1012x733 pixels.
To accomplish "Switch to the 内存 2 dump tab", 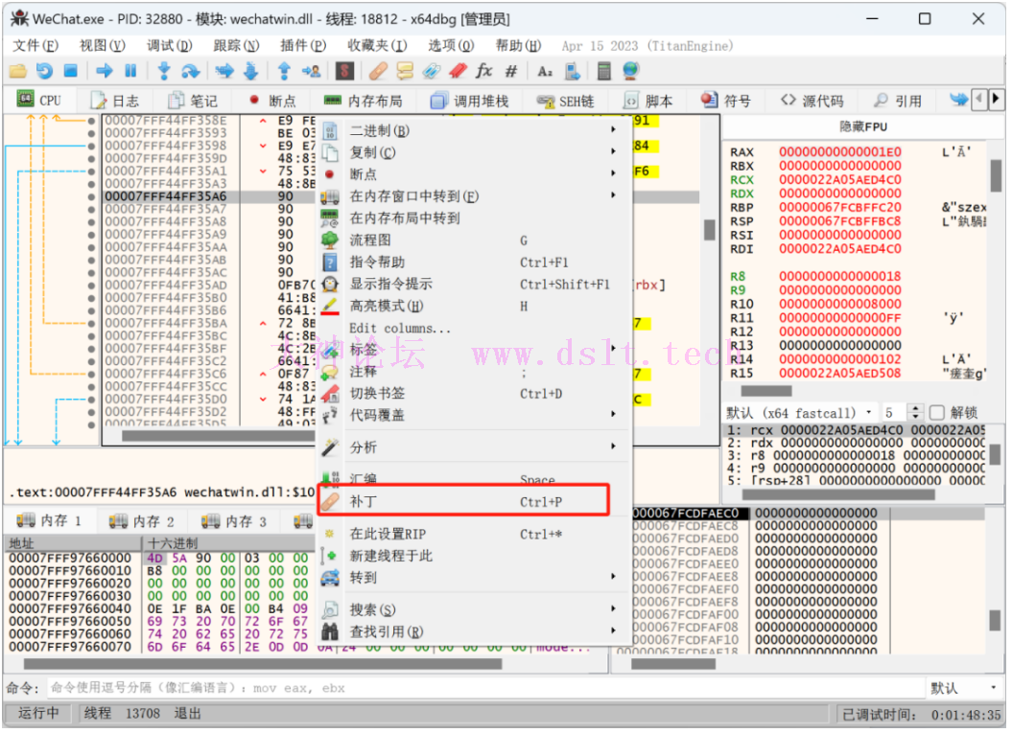I will click(x=143, y=521).
